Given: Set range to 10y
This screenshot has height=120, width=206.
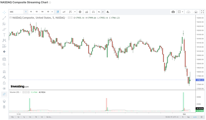Looking at the screenshot, I should tap(12, 117).
